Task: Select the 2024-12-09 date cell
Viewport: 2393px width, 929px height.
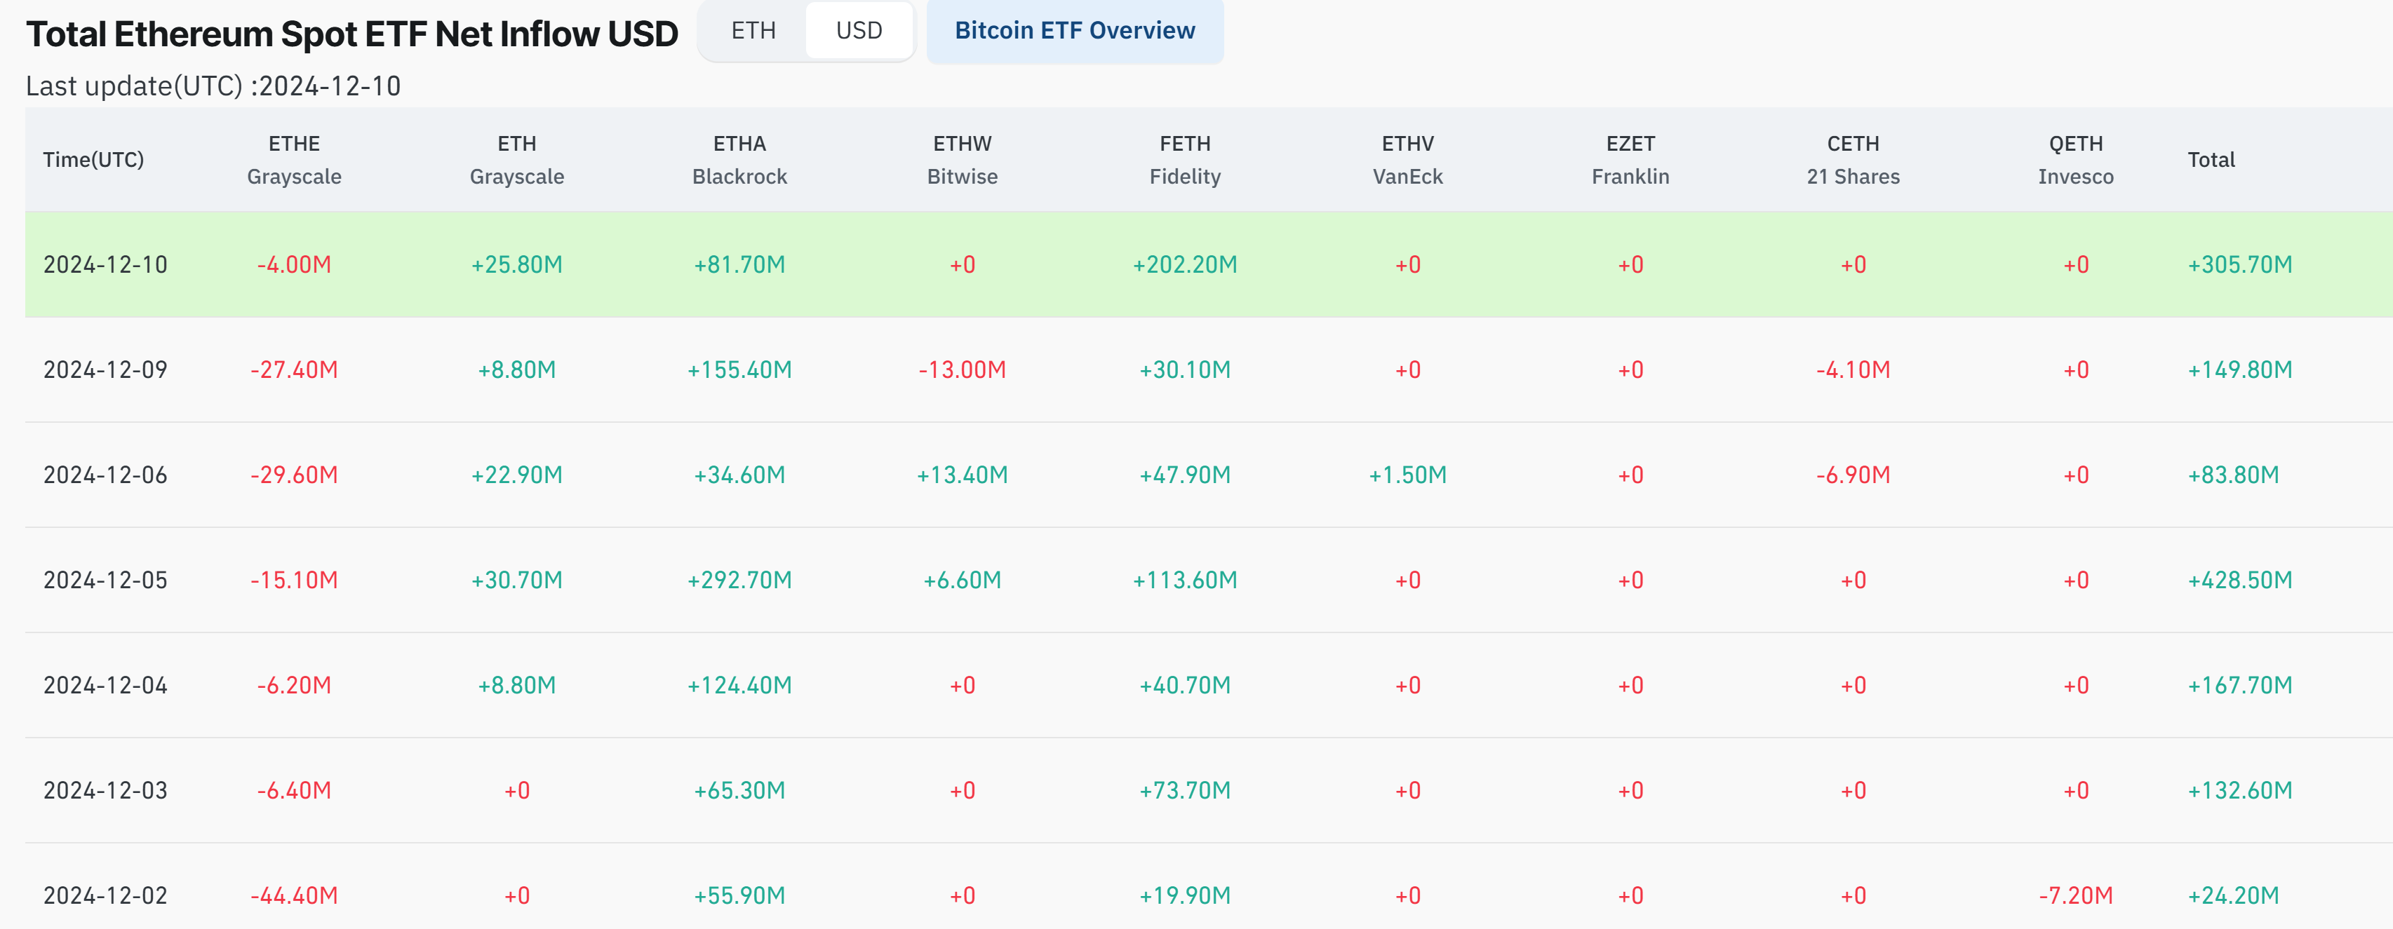Action: (x=105, y=369)
